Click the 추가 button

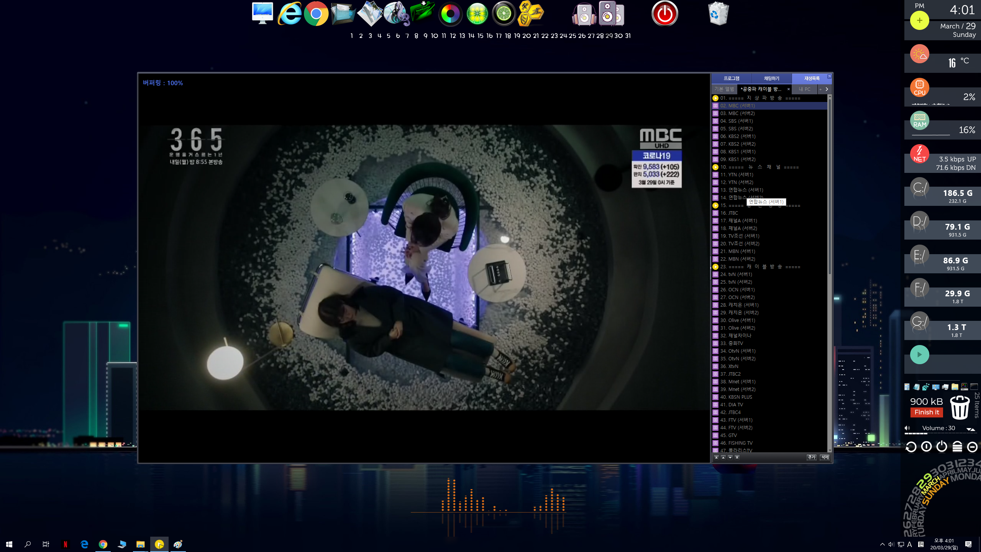(x=811, y=457)
